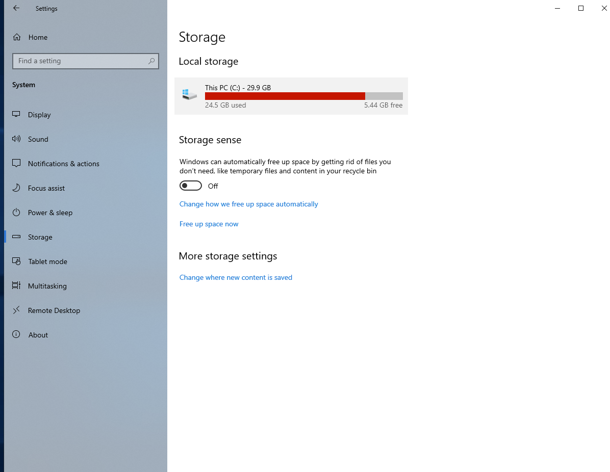Image resolution: width=610 pixels, height=472 pixels.
Task: Turn on the Storage sense toggle
Action: coord(191,186)
